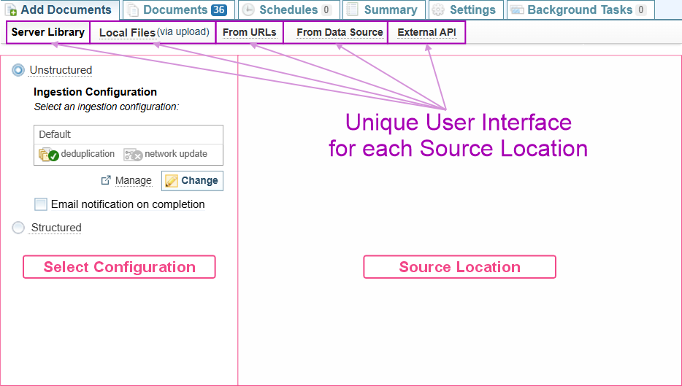Open the Manage configurations link

click(133, 181)
